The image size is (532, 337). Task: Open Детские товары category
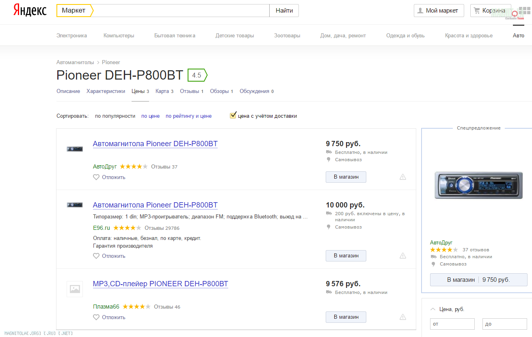[235, 36]
